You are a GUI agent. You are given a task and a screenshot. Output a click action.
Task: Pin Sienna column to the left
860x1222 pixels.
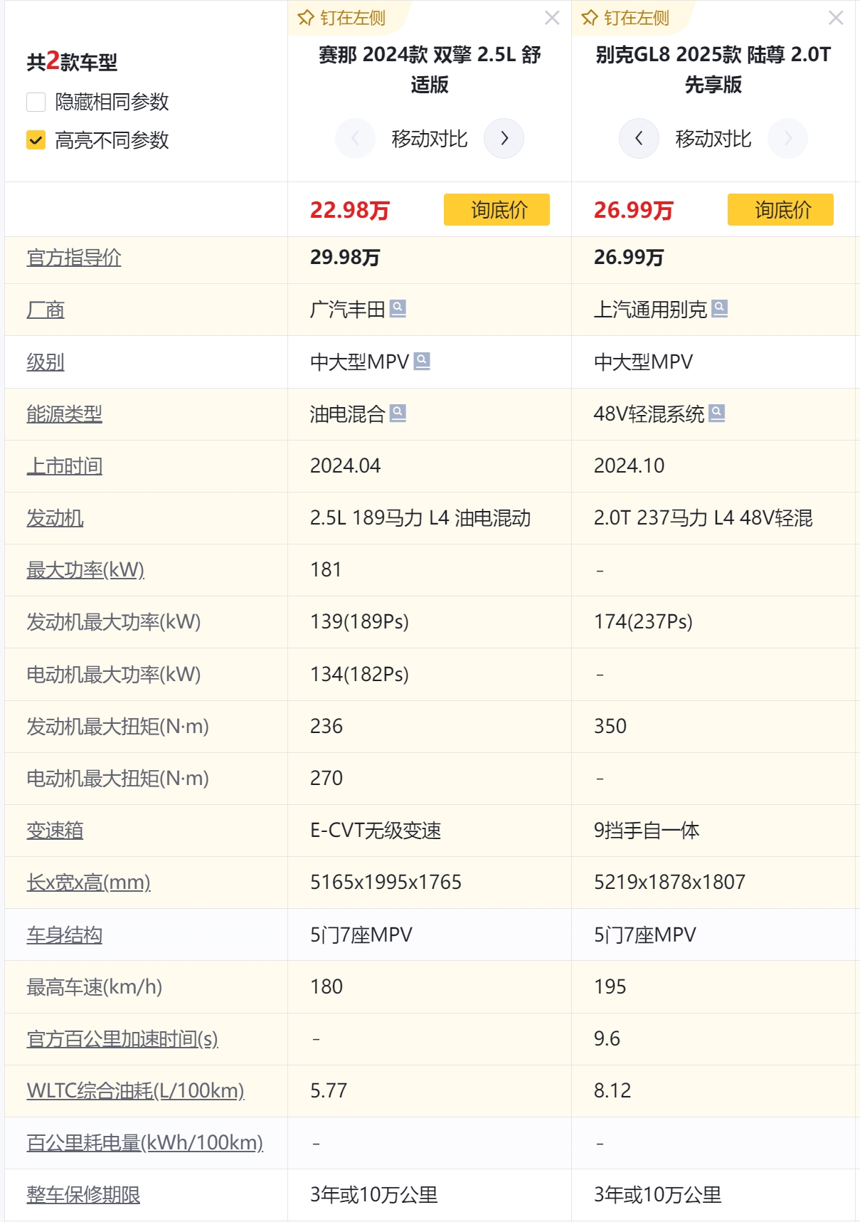341,18
